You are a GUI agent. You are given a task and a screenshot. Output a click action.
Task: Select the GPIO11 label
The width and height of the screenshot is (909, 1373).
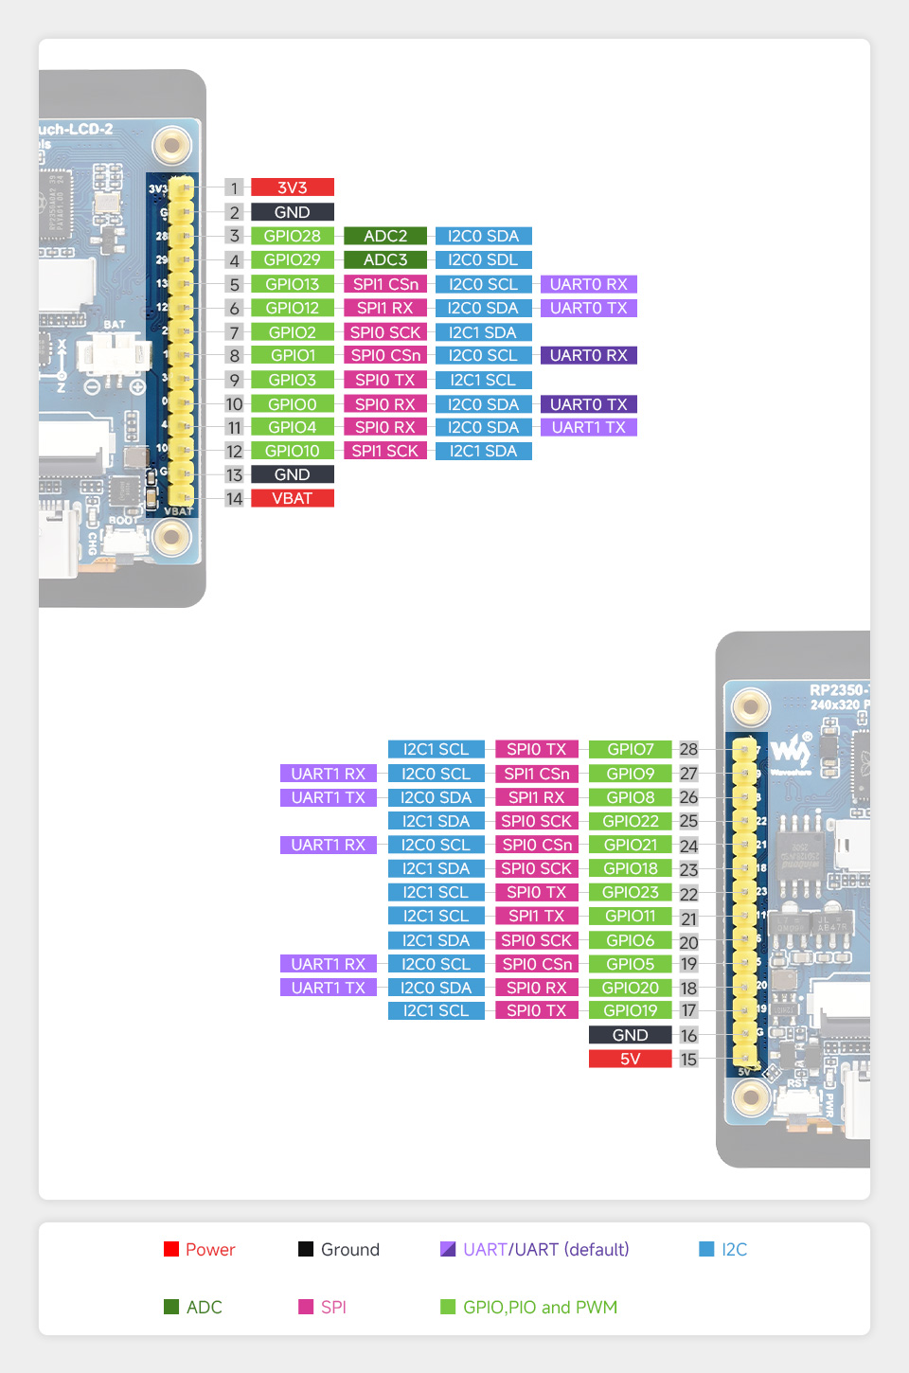[631, 916]
